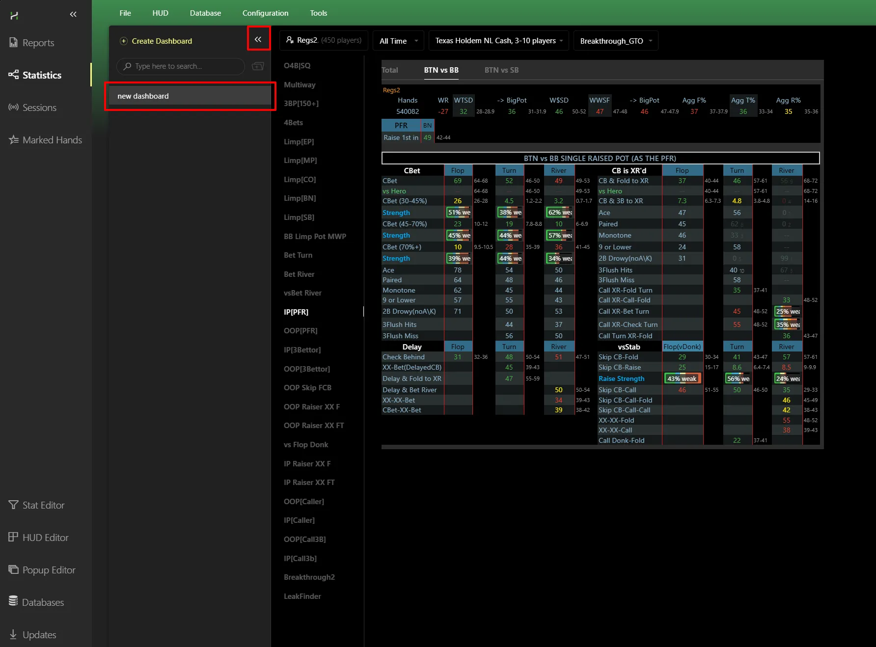Screen dimensions: 876x647
Task: Switch to the BTN vs SB tab
Action: coord(501,70)
